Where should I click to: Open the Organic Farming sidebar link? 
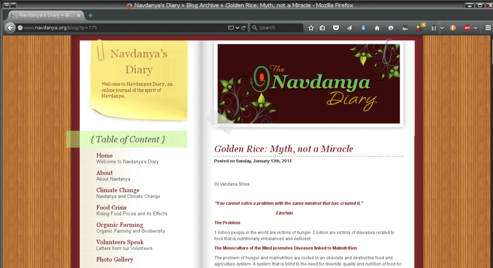(119, 225)
